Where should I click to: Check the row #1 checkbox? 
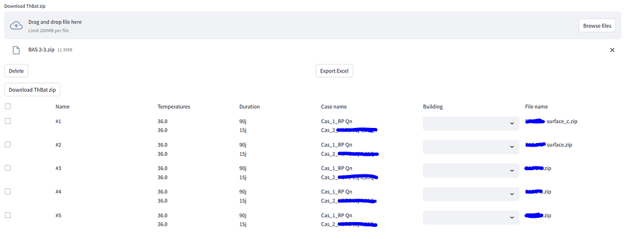(x=8, y=121)
